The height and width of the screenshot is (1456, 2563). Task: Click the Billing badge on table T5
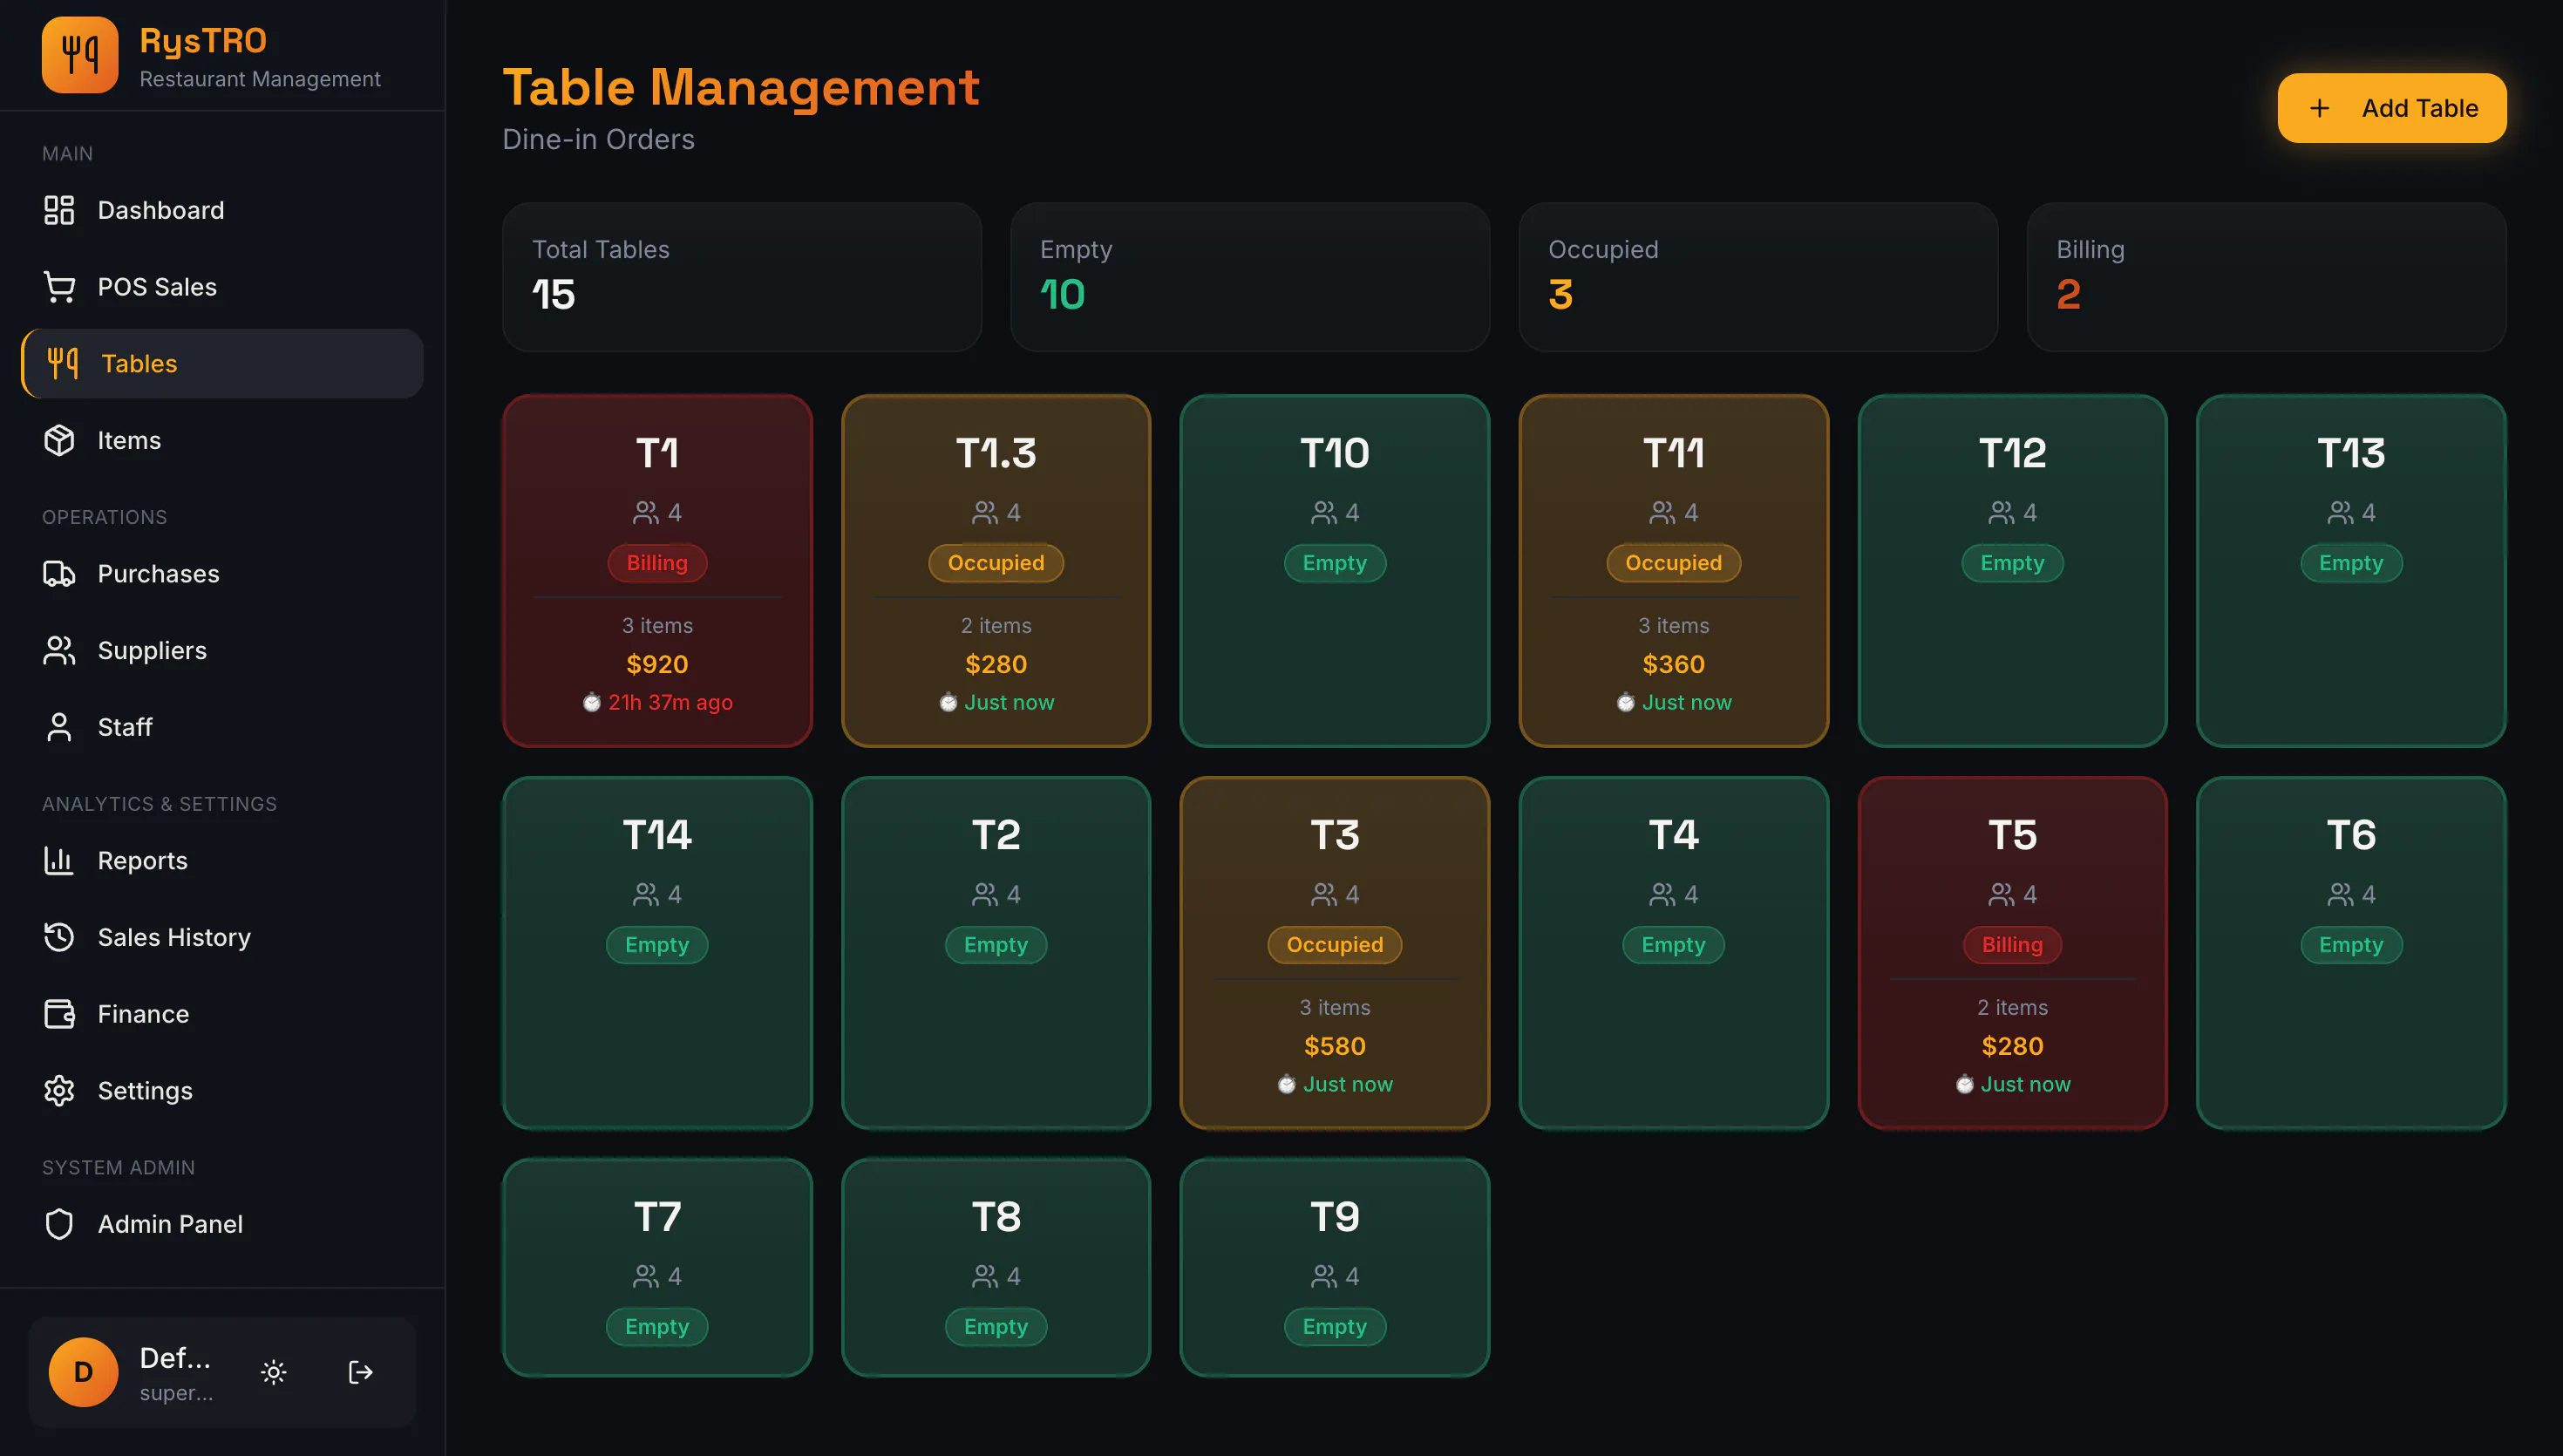[x=2012, y=945]
